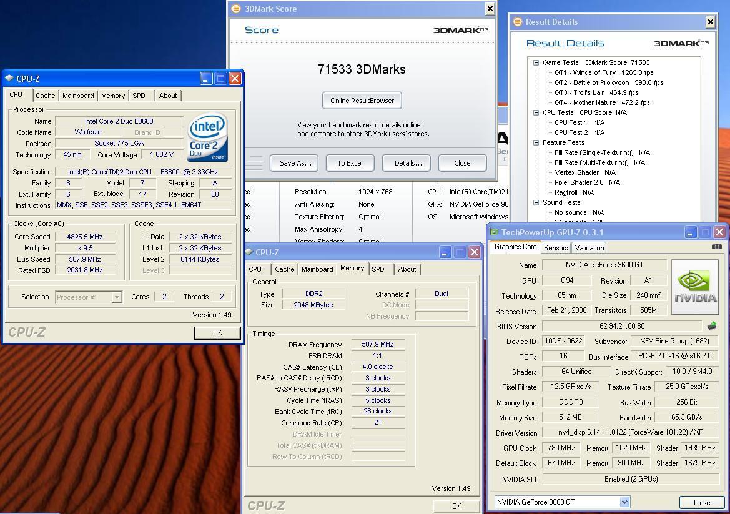730x514 pixels.
Task: Click the BIOS Version 62.94.21.00.80 field
Action: (622, 326)
